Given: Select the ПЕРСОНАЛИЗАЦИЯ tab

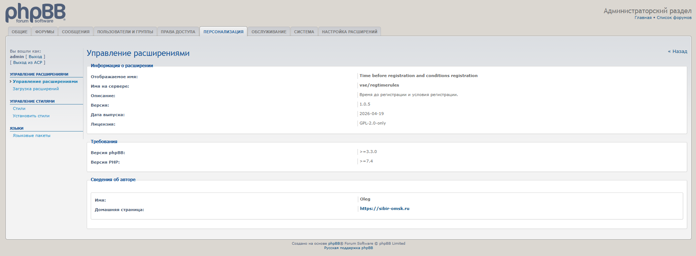Looking at the screenshot, I should pos(223,32).
